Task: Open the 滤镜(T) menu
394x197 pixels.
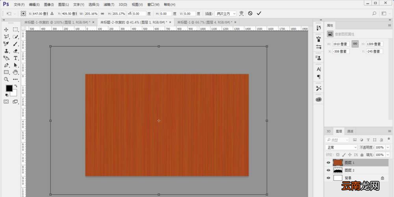Action: [x=109, y=4]
